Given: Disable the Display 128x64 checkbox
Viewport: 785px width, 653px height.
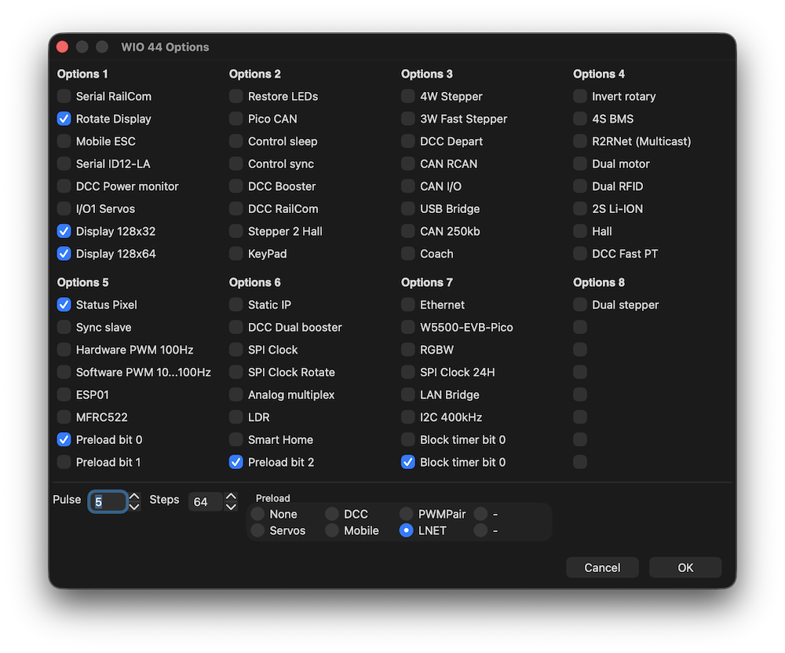Looking at the screenshot, I should (x=64, y=255).
